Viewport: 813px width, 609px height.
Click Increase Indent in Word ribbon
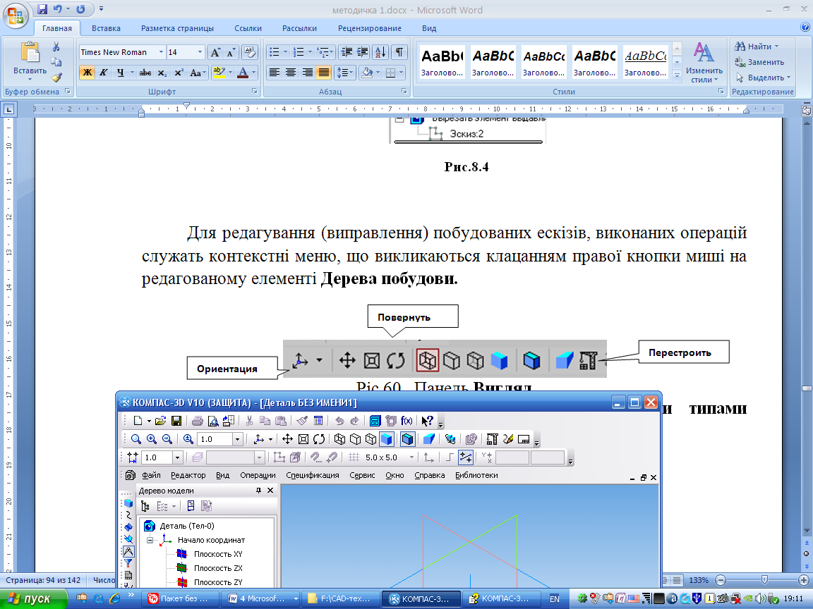coord(363,52)
